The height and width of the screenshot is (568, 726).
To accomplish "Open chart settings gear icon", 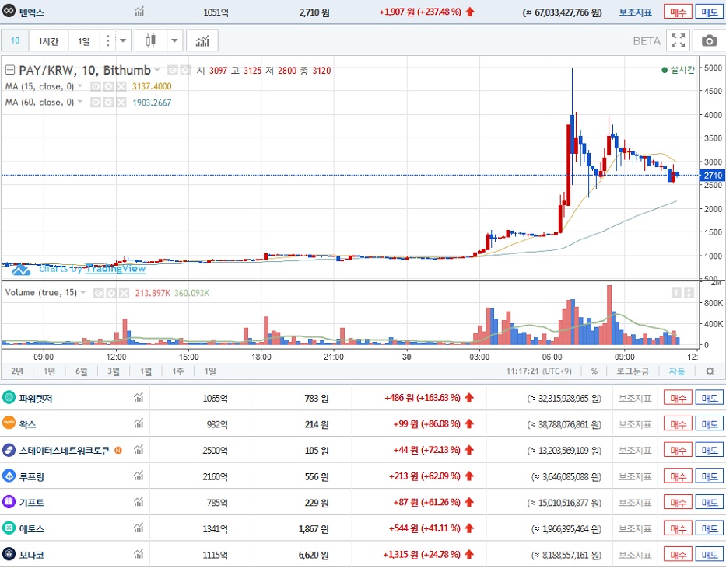I will pyautogui.click(x=710, y=371).
